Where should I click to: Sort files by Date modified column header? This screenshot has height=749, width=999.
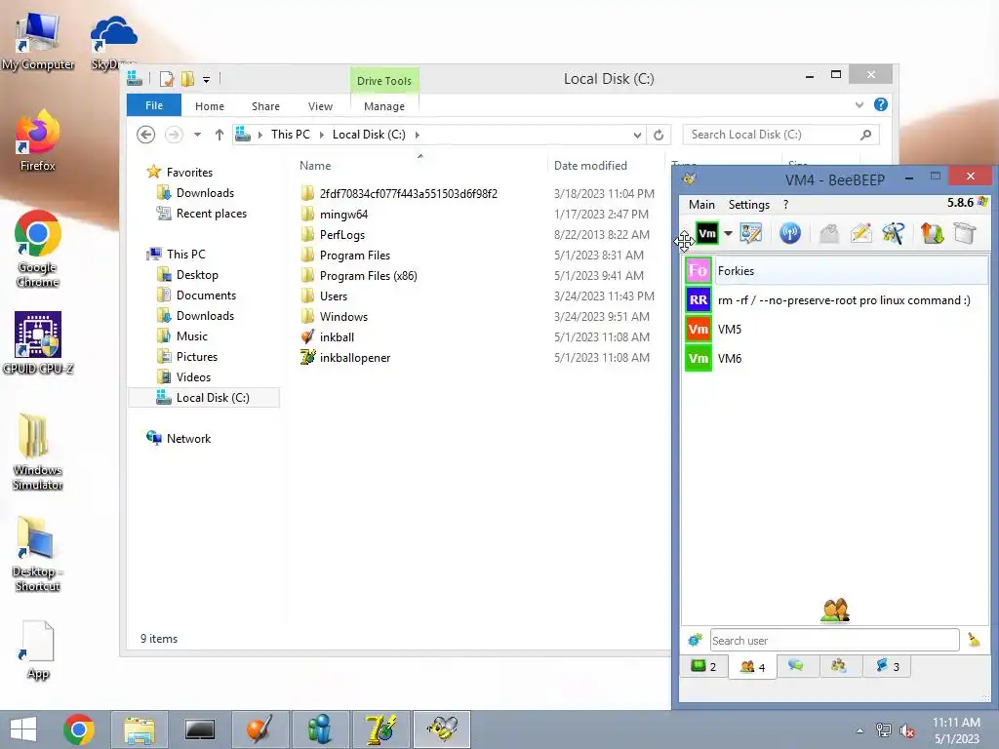[590, 166]
